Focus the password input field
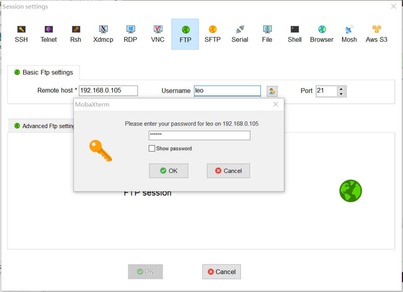 click(199, 135)
